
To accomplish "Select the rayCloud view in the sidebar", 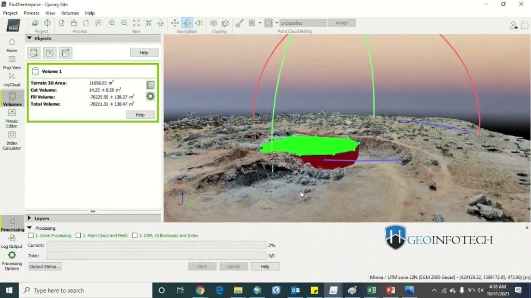I will [x=11, y=80].
